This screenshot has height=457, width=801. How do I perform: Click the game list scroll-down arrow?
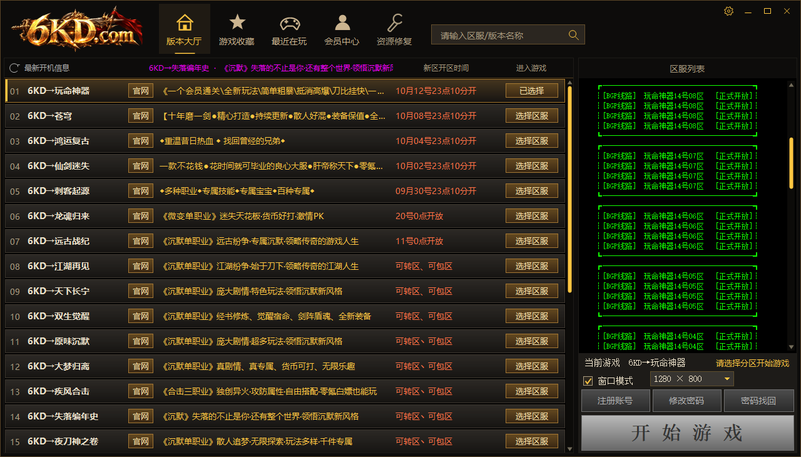click(x=569, y=449)
